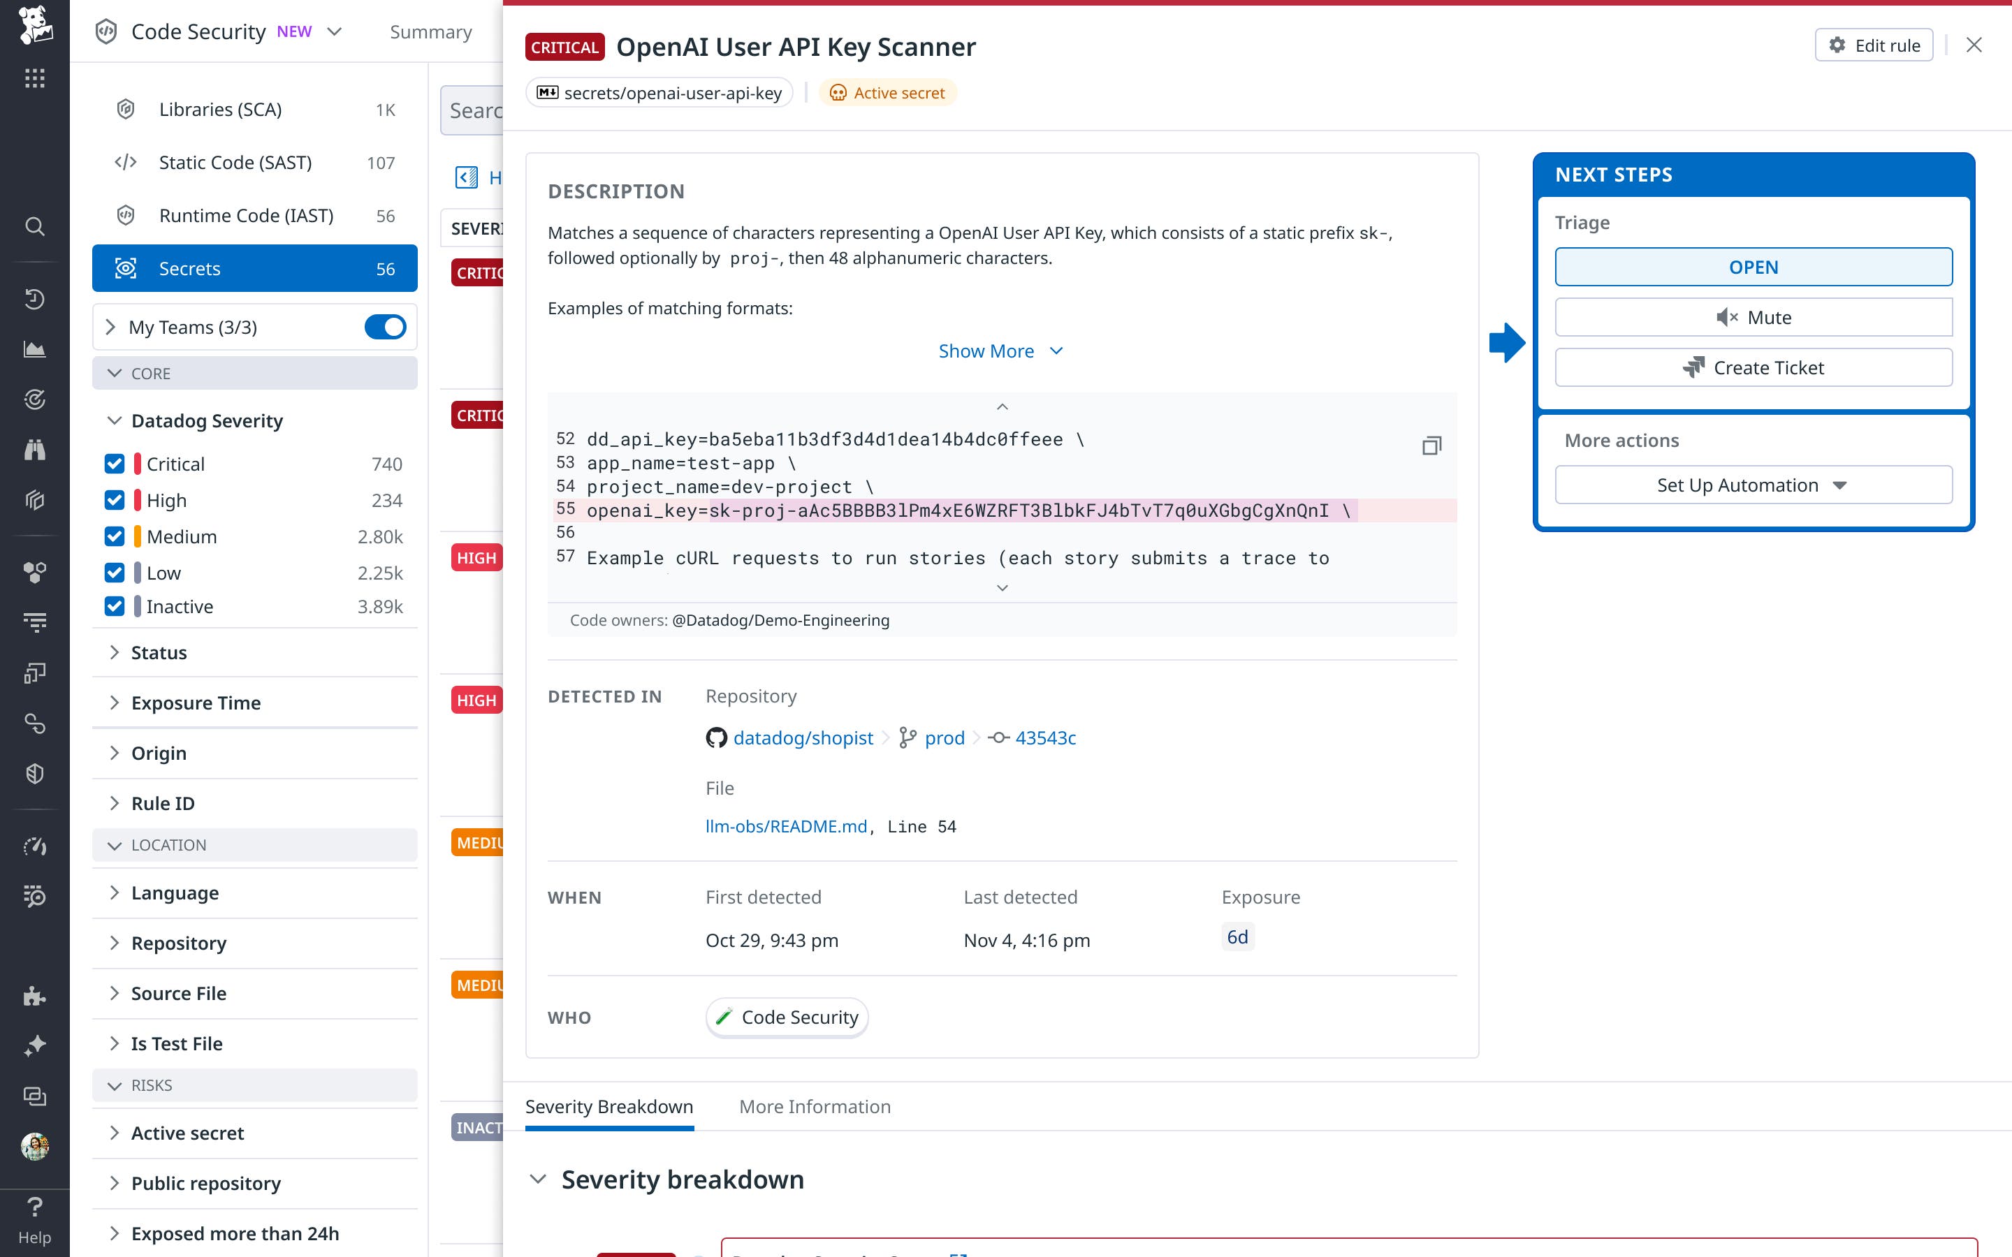Copy the code snippet using the copy icon
Screen dimensions: 2012x1257
click(1433, 446)
